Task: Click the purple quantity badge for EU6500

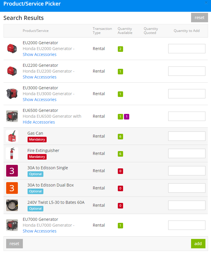Action: (127, 117)
